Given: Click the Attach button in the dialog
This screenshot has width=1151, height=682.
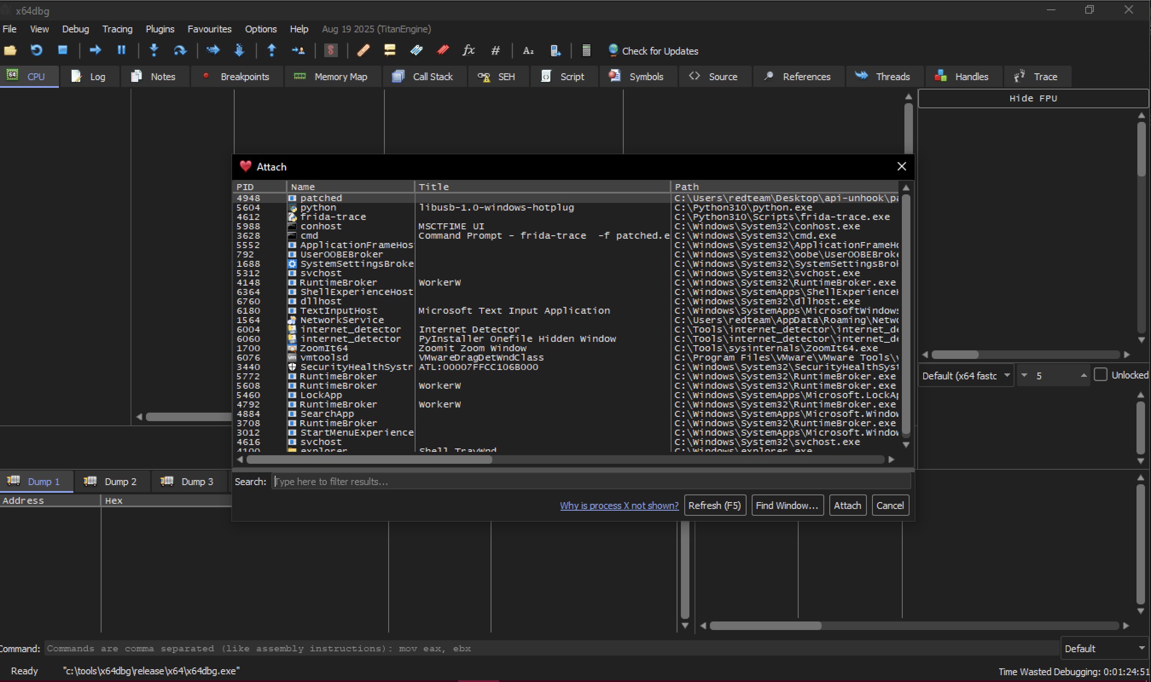Looking at the screenshot, I should click(848, 506).
